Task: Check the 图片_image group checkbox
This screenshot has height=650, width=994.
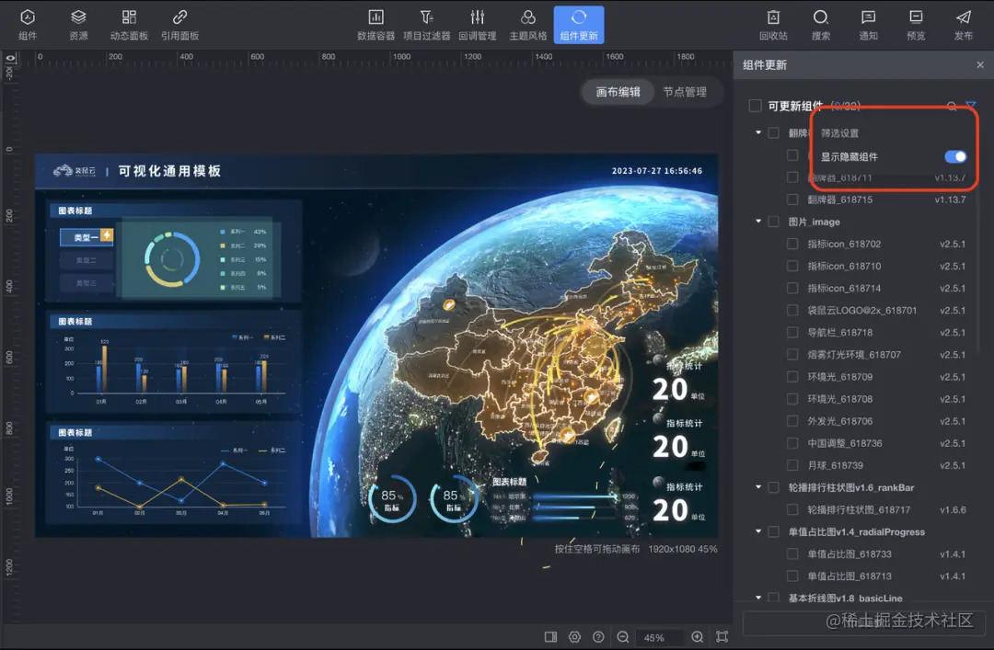Action: (x=773, y=222)
